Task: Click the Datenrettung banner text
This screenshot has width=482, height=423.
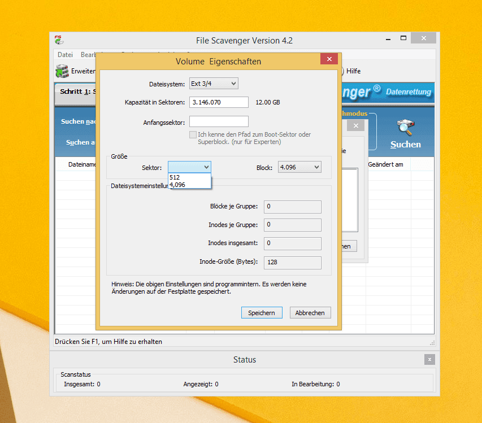Action: pos(409,91)
